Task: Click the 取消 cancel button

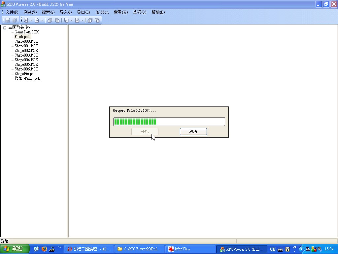Action: coord(193,132)
